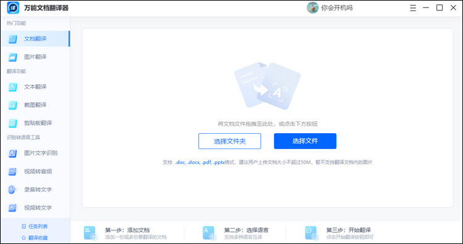The image size is (463, 244).
Task: Click the 第一步：添加文档 heading
Action: click(x=127, y=230)
